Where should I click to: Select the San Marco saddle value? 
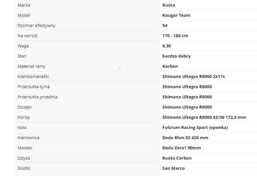173,168
